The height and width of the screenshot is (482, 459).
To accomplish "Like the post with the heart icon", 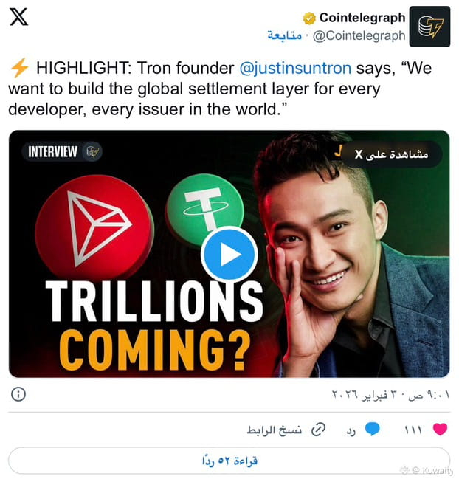I will 440,429.
